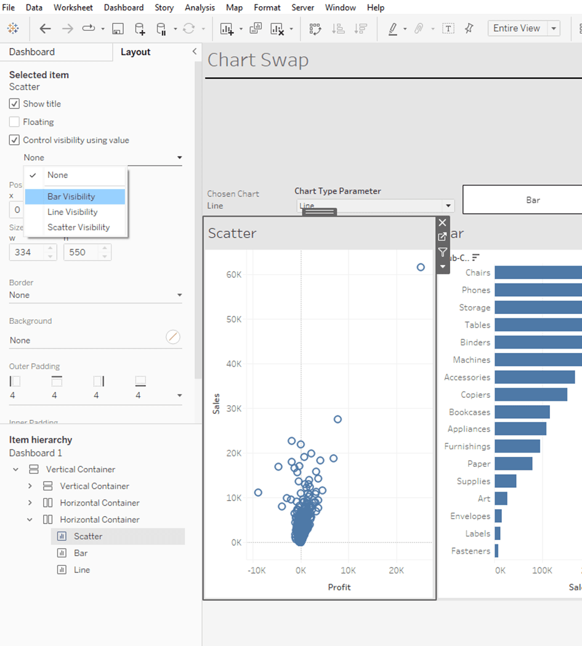Click the Background none color circle
The image size is (582, 646).
coord(173,337)
